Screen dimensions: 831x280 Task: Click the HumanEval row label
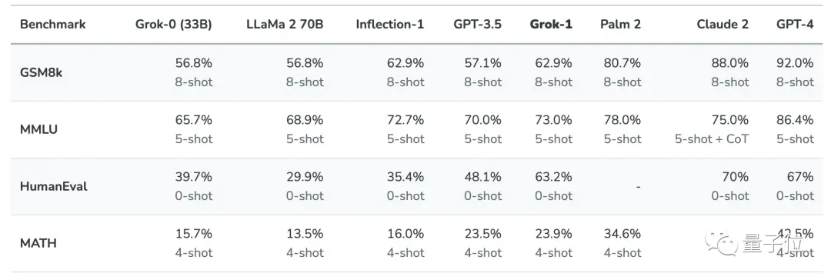pyautogui.click(x=54, y=186)
